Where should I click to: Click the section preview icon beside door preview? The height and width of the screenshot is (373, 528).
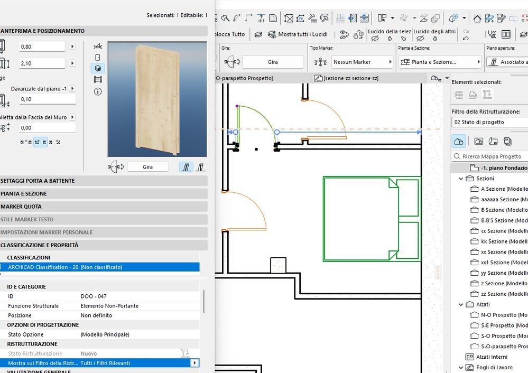pyautogui.click(x=98, y=80)
